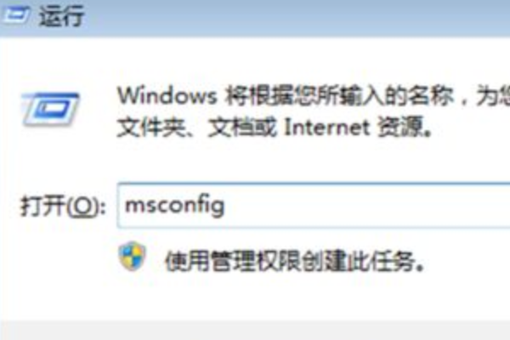This screenshot has height=340, width=510.
Task: Click the 文档或 text in the description
Action: click(x=242, y=127)
